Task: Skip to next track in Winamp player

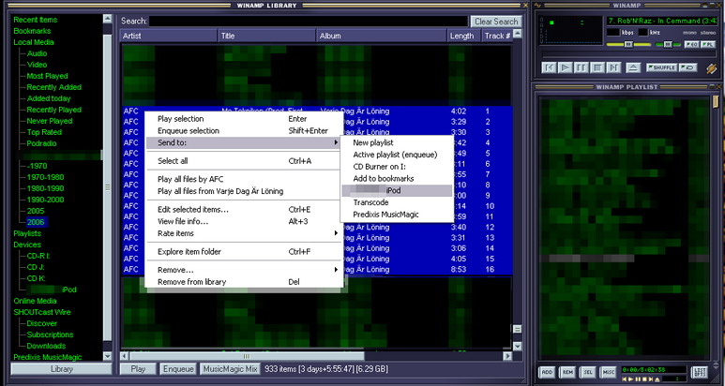Action: pyautogui.click(x=613, y=67)
